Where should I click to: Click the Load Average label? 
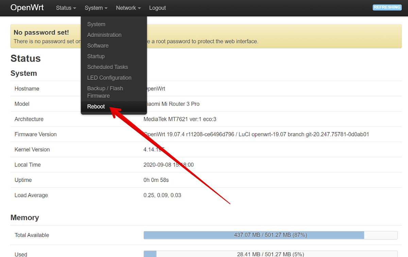31,196
